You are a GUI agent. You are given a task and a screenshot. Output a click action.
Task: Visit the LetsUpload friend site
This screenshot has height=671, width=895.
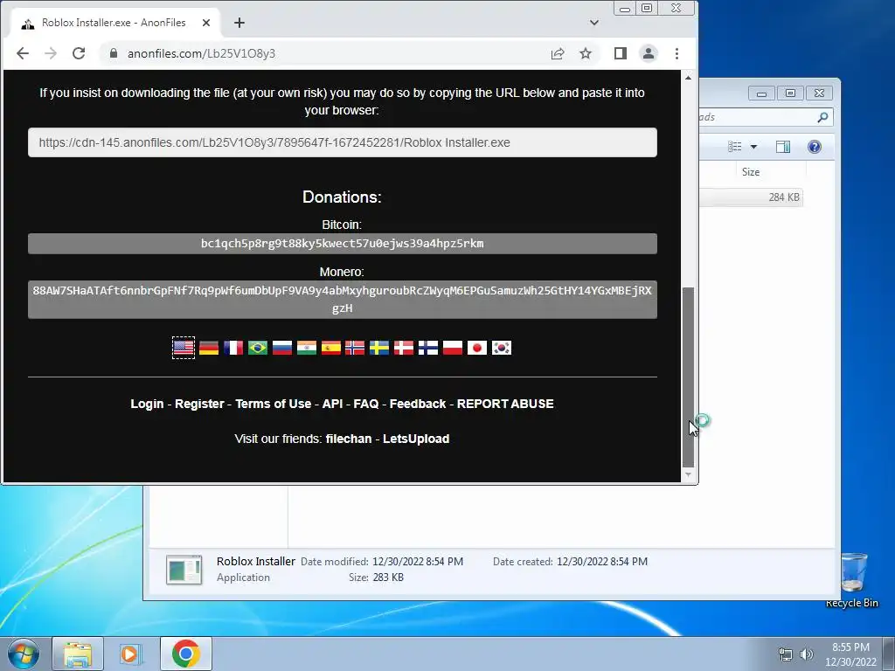coord(416,439)
